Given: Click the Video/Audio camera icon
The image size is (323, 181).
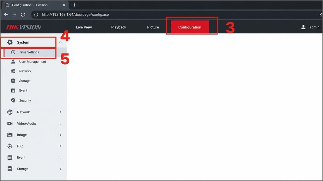Looking at the screenshot, I should tap(10, 124).
